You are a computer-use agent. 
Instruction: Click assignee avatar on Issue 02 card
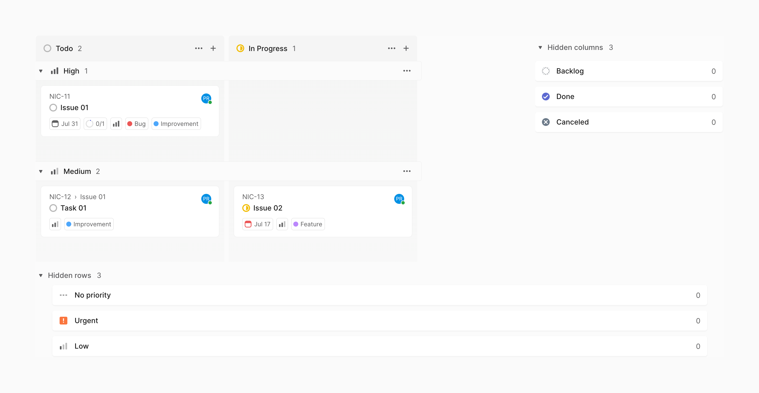point(399,199)
